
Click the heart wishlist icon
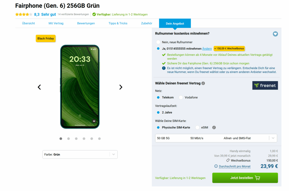[275, 34]
